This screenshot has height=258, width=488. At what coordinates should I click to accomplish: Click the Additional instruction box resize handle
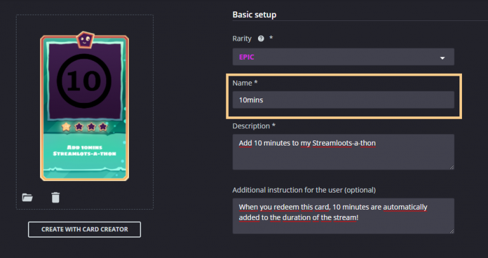(x=451, y=231)
